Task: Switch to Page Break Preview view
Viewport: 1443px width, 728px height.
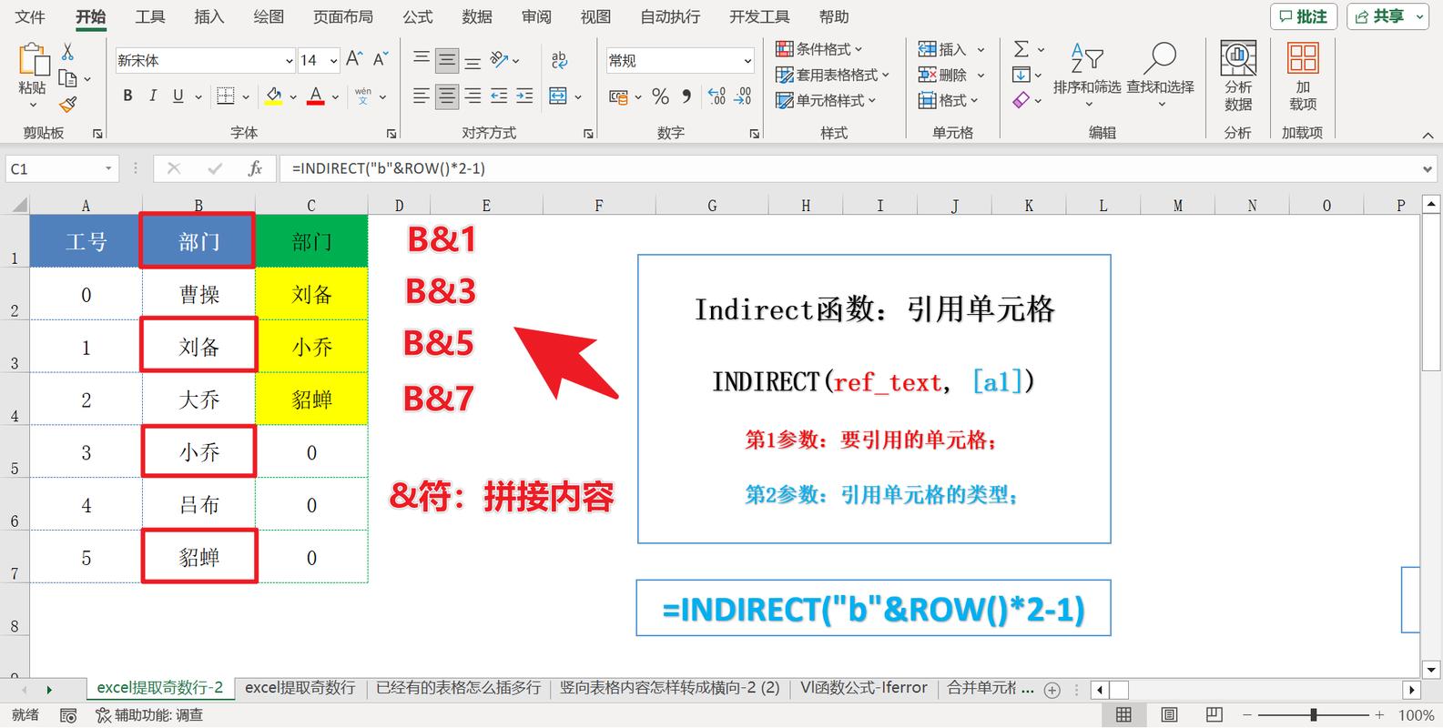Action: click(1214, 715)
